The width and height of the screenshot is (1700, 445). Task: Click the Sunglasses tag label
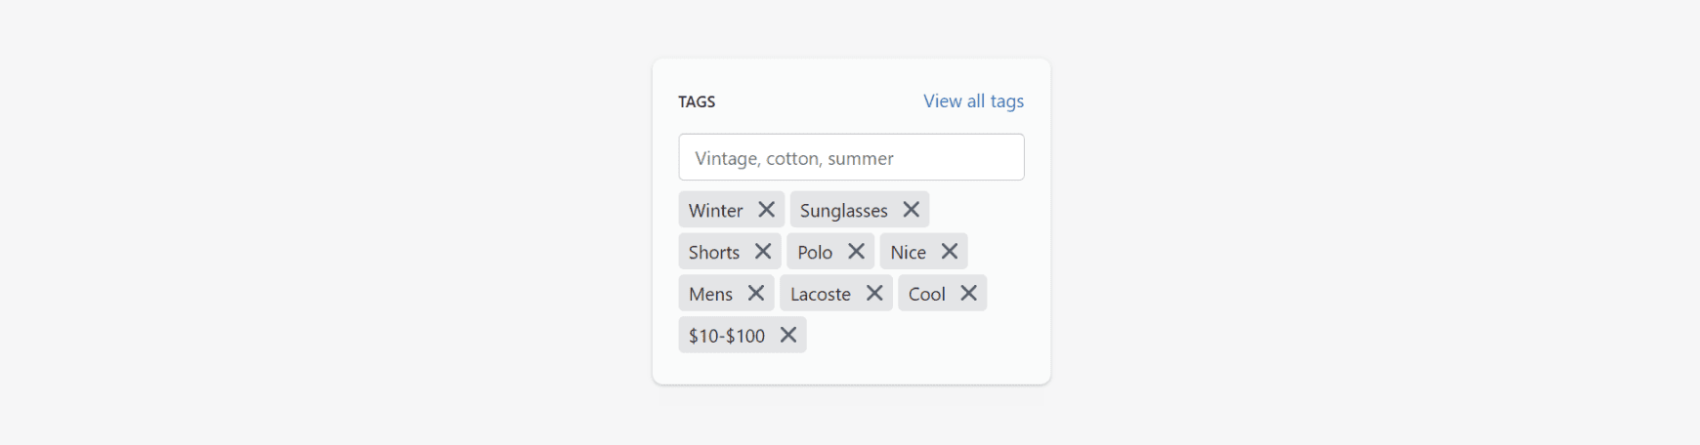point(843,211)
